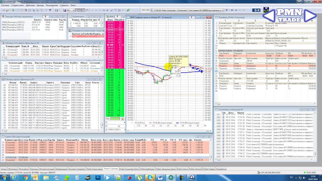Open the Брокер menu
This screenshot has width=322, height=181.
pyautogui.click(x=40, y=5)
